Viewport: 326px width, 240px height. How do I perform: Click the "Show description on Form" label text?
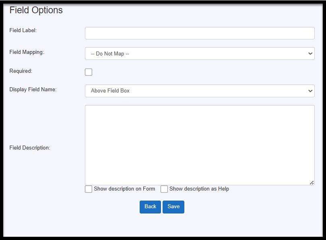[124, 189]
